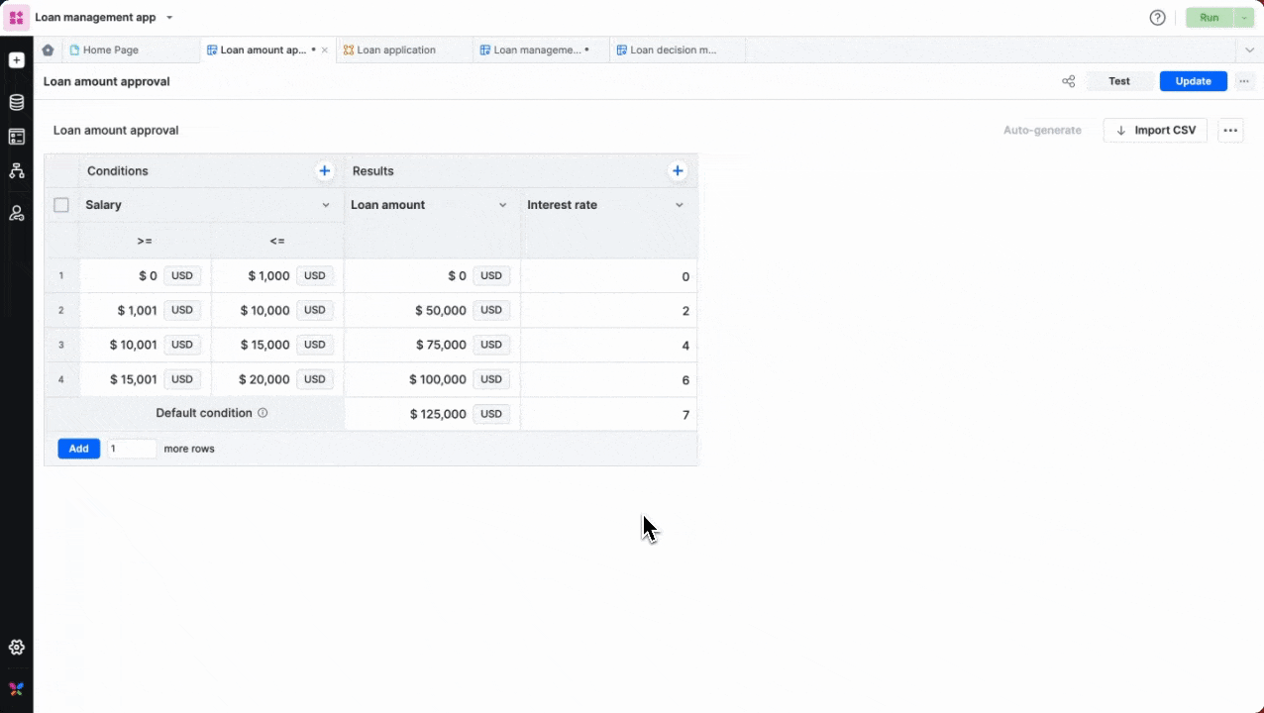
Task: Click the $ 50,000 loan amount cell
Action: (x=432, y=310)
